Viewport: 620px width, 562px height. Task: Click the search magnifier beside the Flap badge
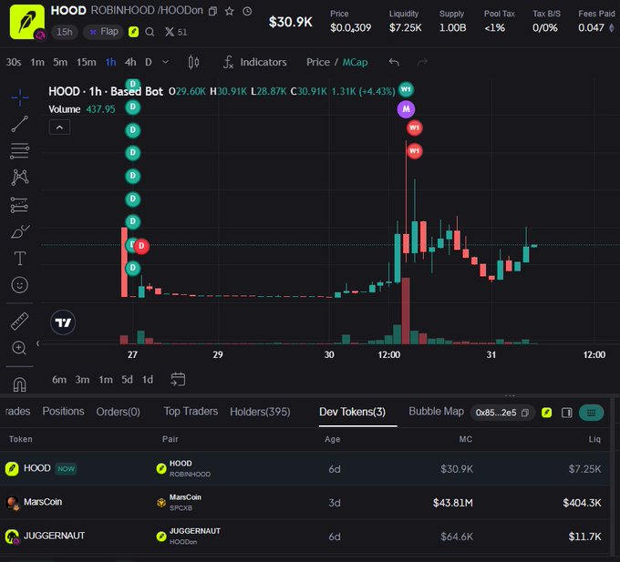[150, 32]
